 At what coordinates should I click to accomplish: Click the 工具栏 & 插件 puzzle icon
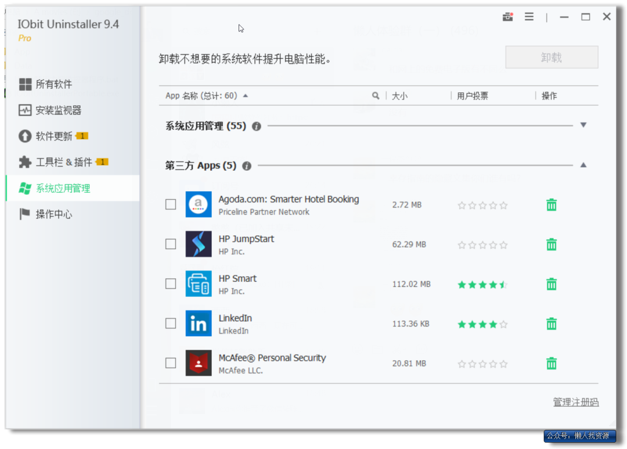(25, 162)
